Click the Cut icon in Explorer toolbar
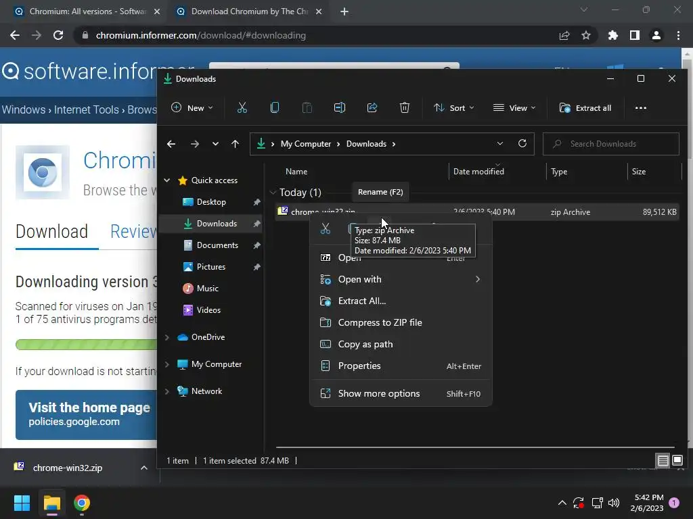The width and height of the screenshot is (693, 519). (x=242, y=107)
